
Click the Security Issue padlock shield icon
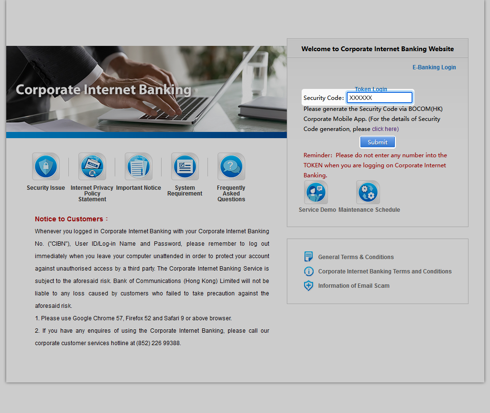[46, 166]
